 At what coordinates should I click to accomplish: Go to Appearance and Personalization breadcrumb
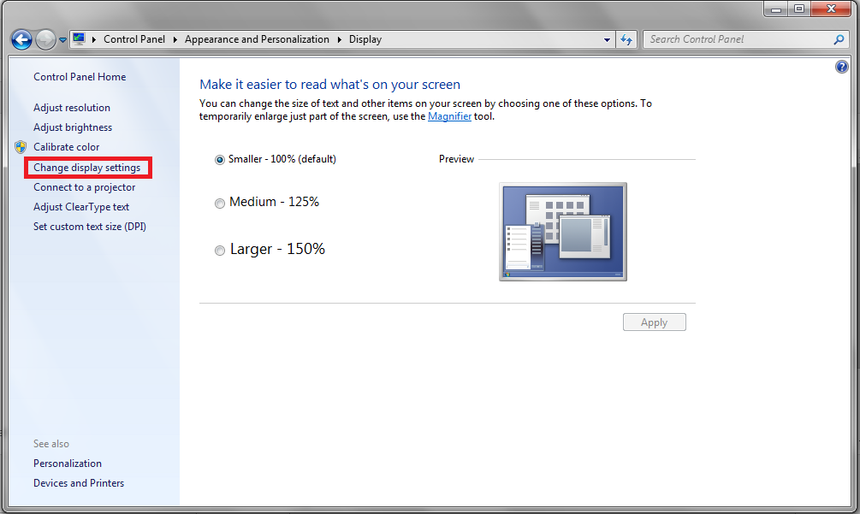[x=257, y=39]
